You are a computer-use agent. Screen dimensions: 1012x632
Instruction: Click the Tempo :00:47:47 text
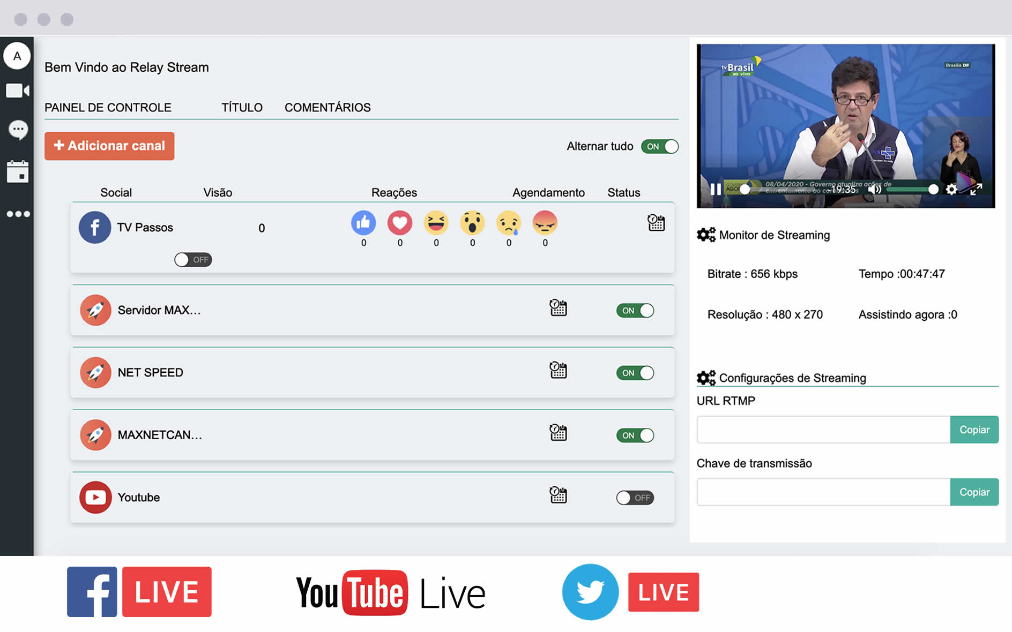pyautogui.click(x=902, y=274)
